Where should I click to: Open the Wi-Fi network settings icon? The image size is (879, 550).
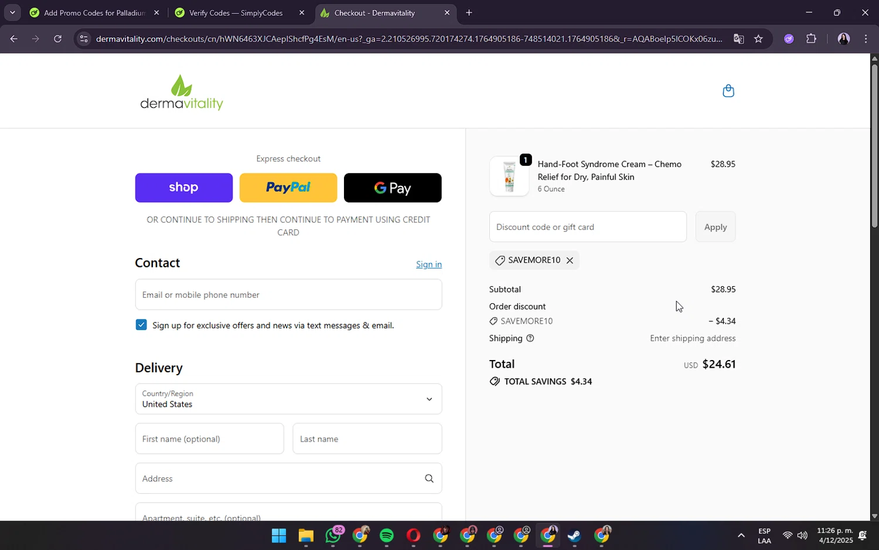click(787, 535)
